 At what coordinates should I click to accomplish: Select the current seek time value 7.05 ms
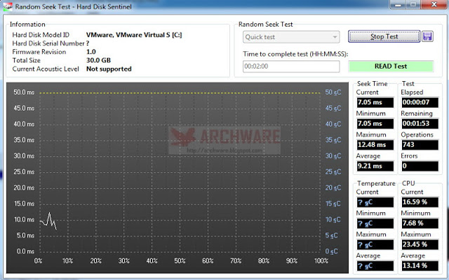point(375,102)
